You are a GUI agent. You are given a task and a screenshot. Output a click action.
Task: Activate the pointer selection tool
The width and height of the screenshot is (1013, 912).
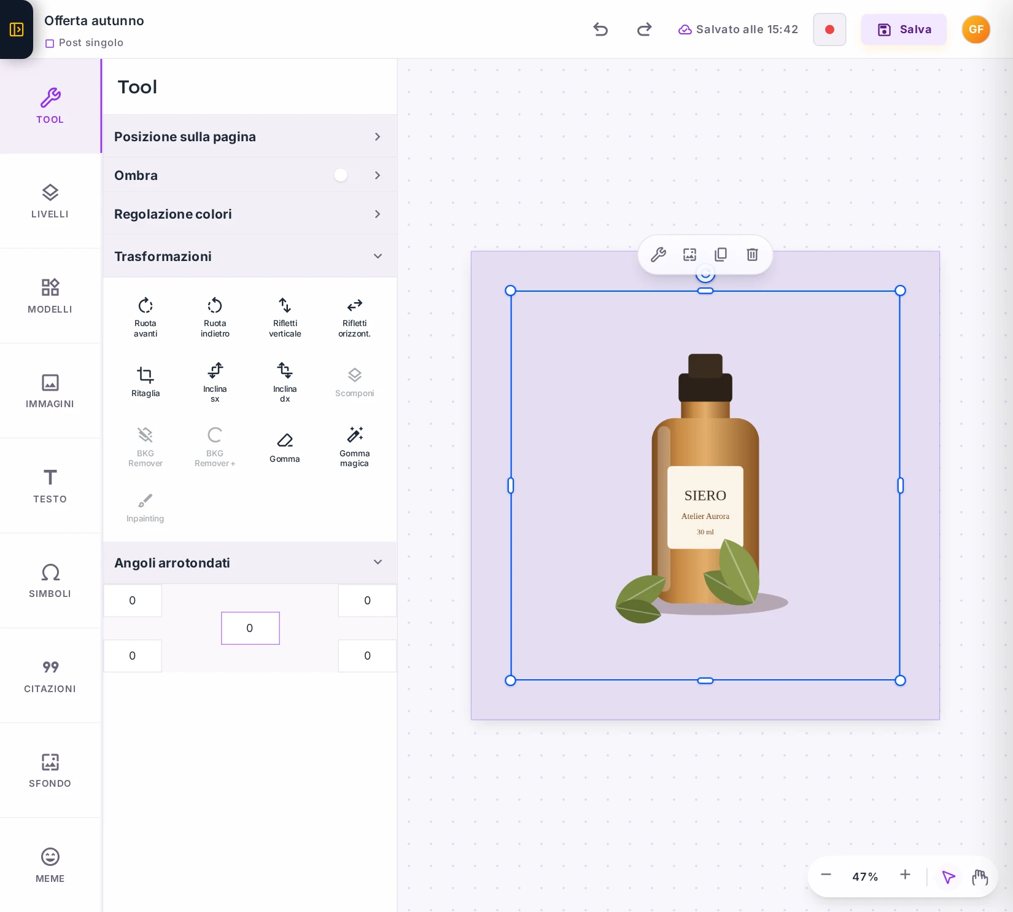click(x=949, y=877)
